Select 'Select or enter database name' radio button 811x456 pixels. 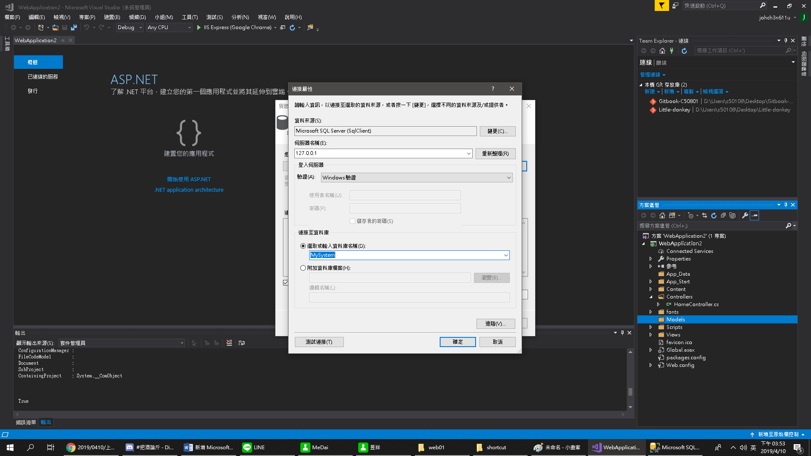tap(303, 246)
